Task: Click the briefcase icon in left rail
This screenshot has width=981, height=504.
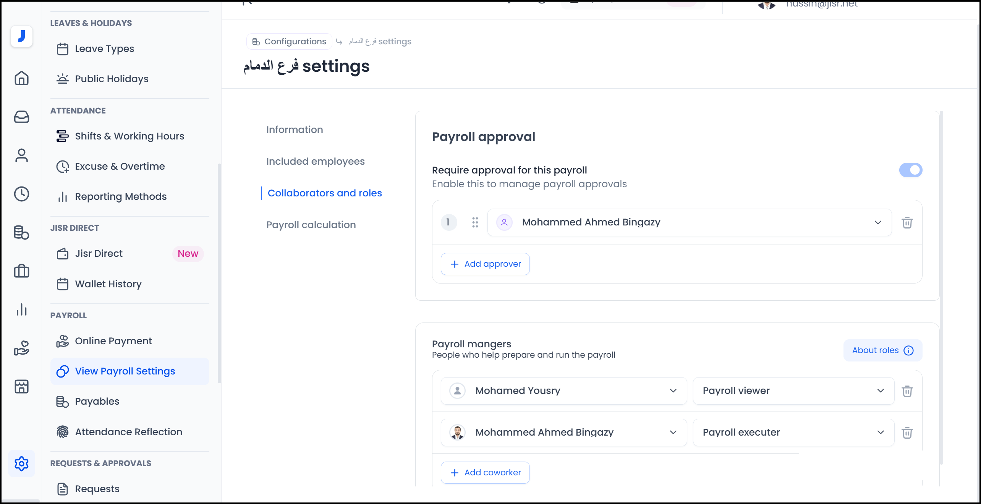Action: pos(21,271)
